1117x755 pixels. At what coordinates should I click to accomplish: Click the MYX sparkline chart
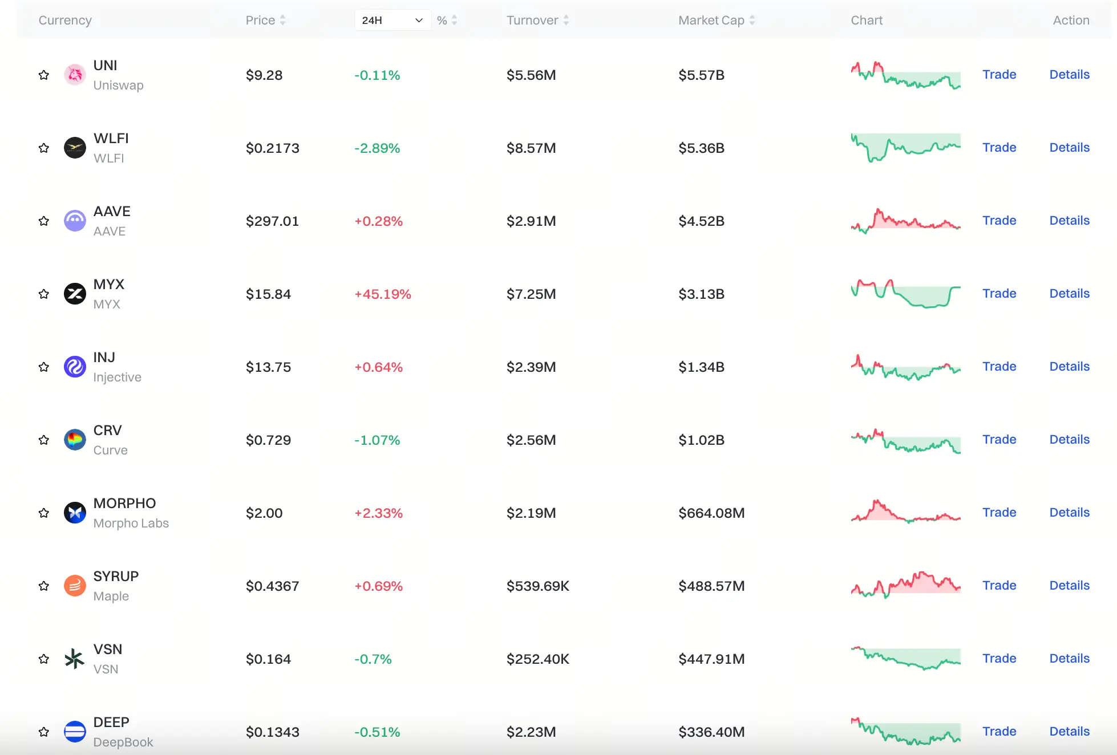[x=905, y=294]
